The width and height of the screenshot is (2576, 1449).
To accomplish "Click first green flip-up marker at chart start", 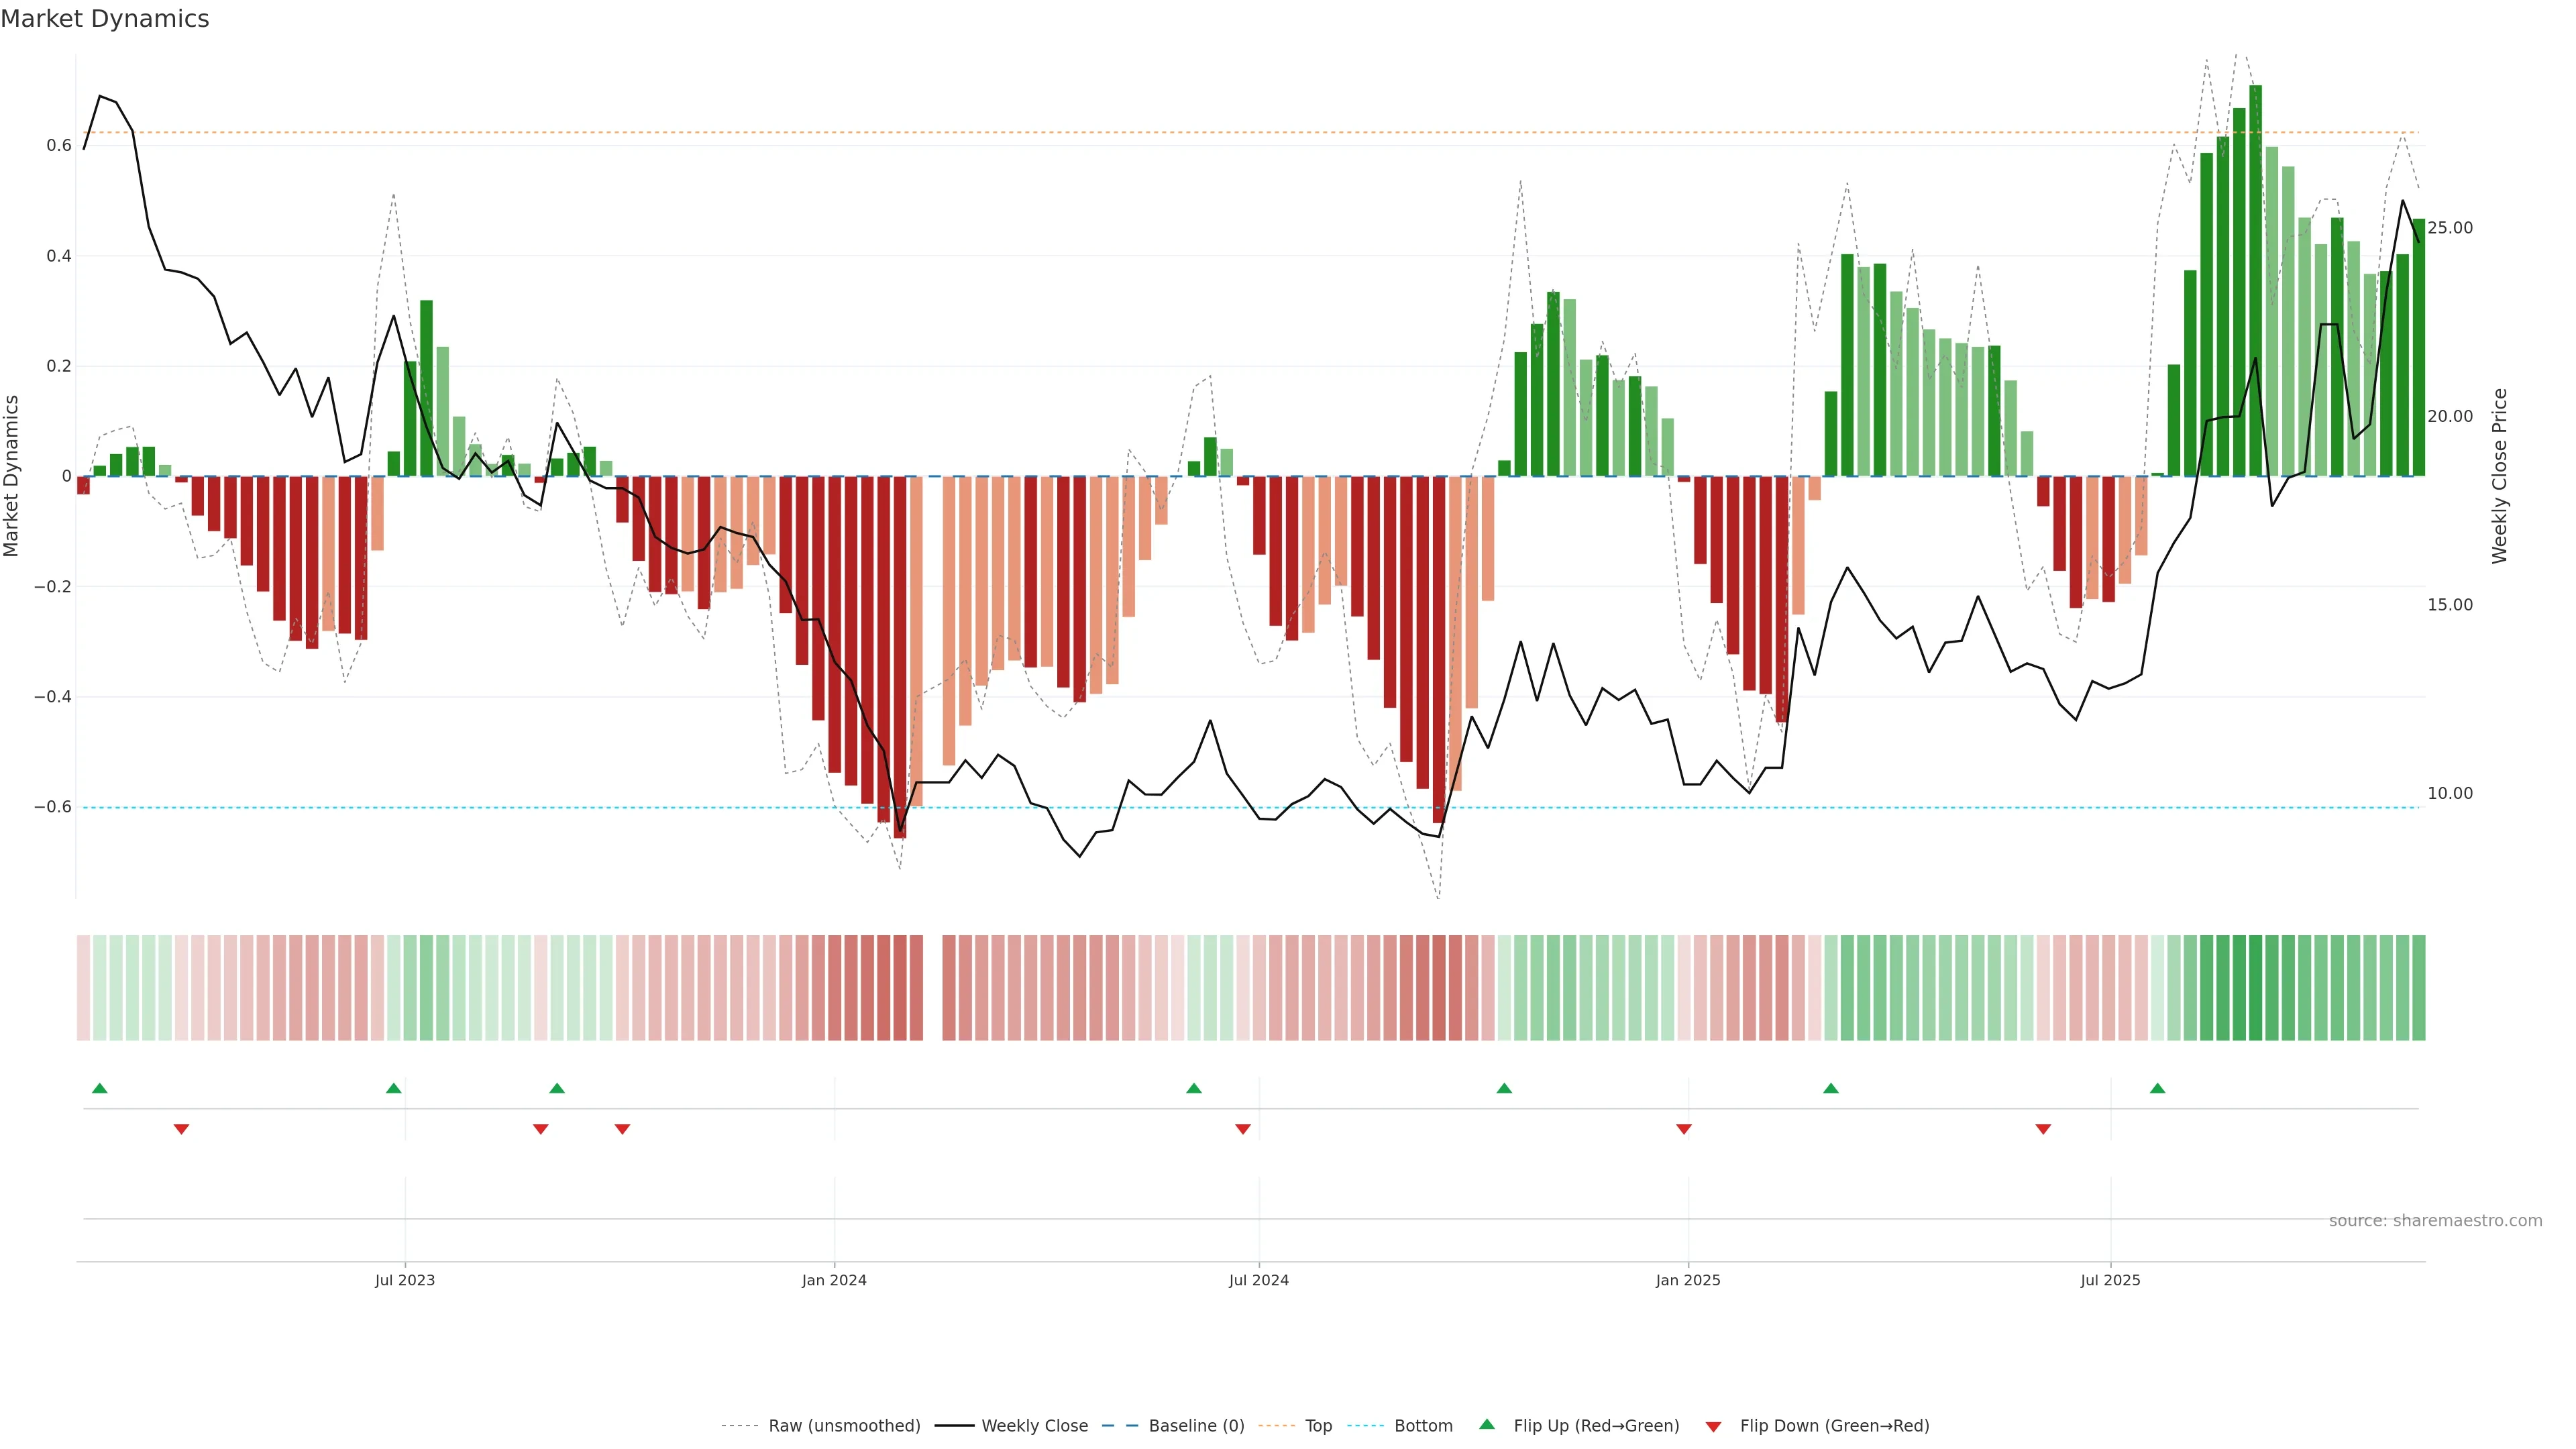I will coord(99,1088).
